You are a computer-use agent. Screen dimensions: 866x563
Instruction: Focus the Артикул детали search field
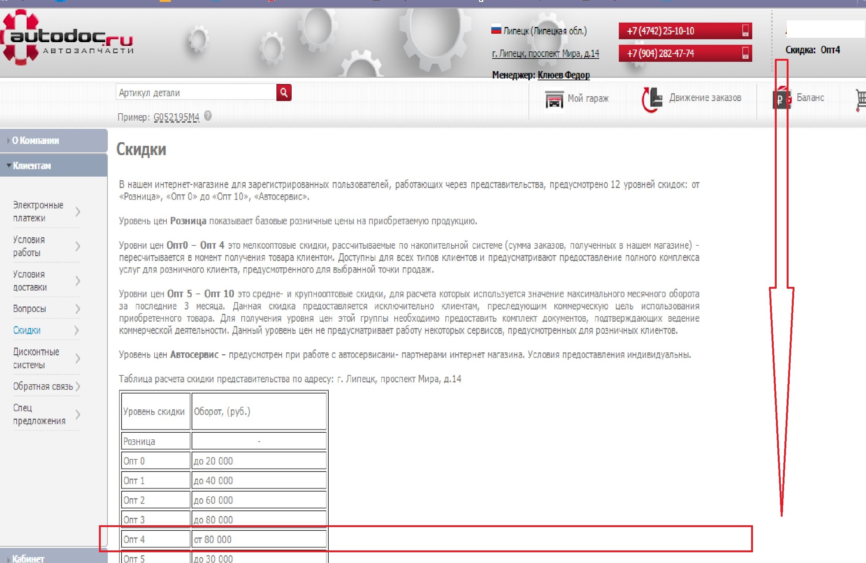(x=196, y=93)
